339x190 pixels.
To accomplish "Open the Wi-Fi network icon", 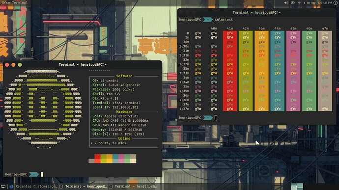I will (x=299, y=3).
